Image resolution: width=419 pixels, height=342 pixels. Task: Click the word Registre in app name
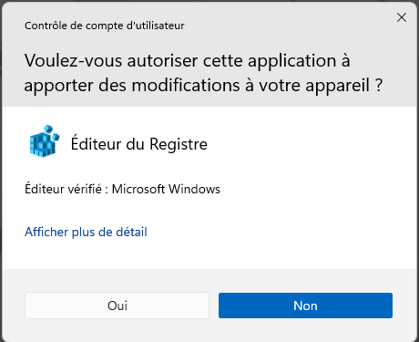pyautogui.click(x=179, y=144)
